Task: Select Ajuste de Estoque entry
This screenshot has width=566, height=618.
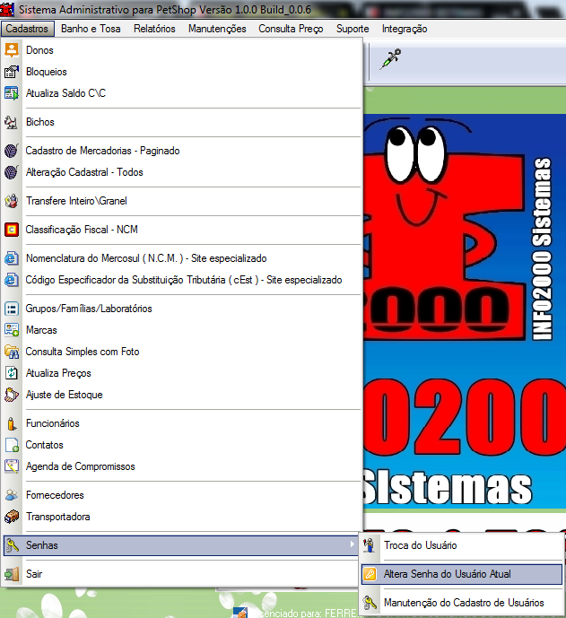Action: [182, 395]
